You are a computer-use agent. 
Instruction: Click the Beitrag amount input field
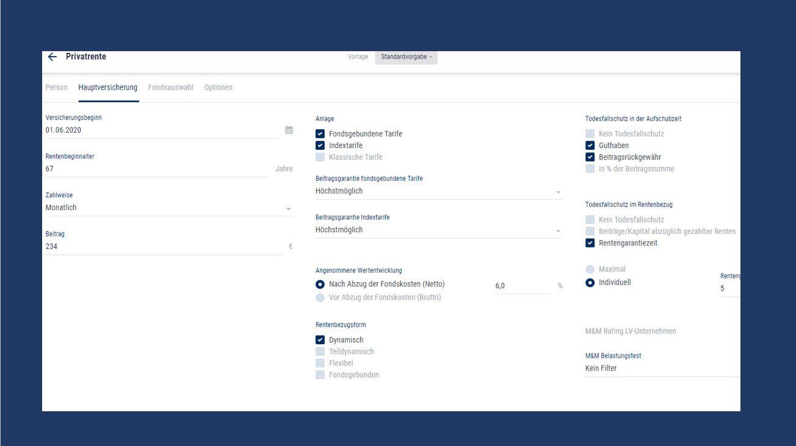pos(162,247)
